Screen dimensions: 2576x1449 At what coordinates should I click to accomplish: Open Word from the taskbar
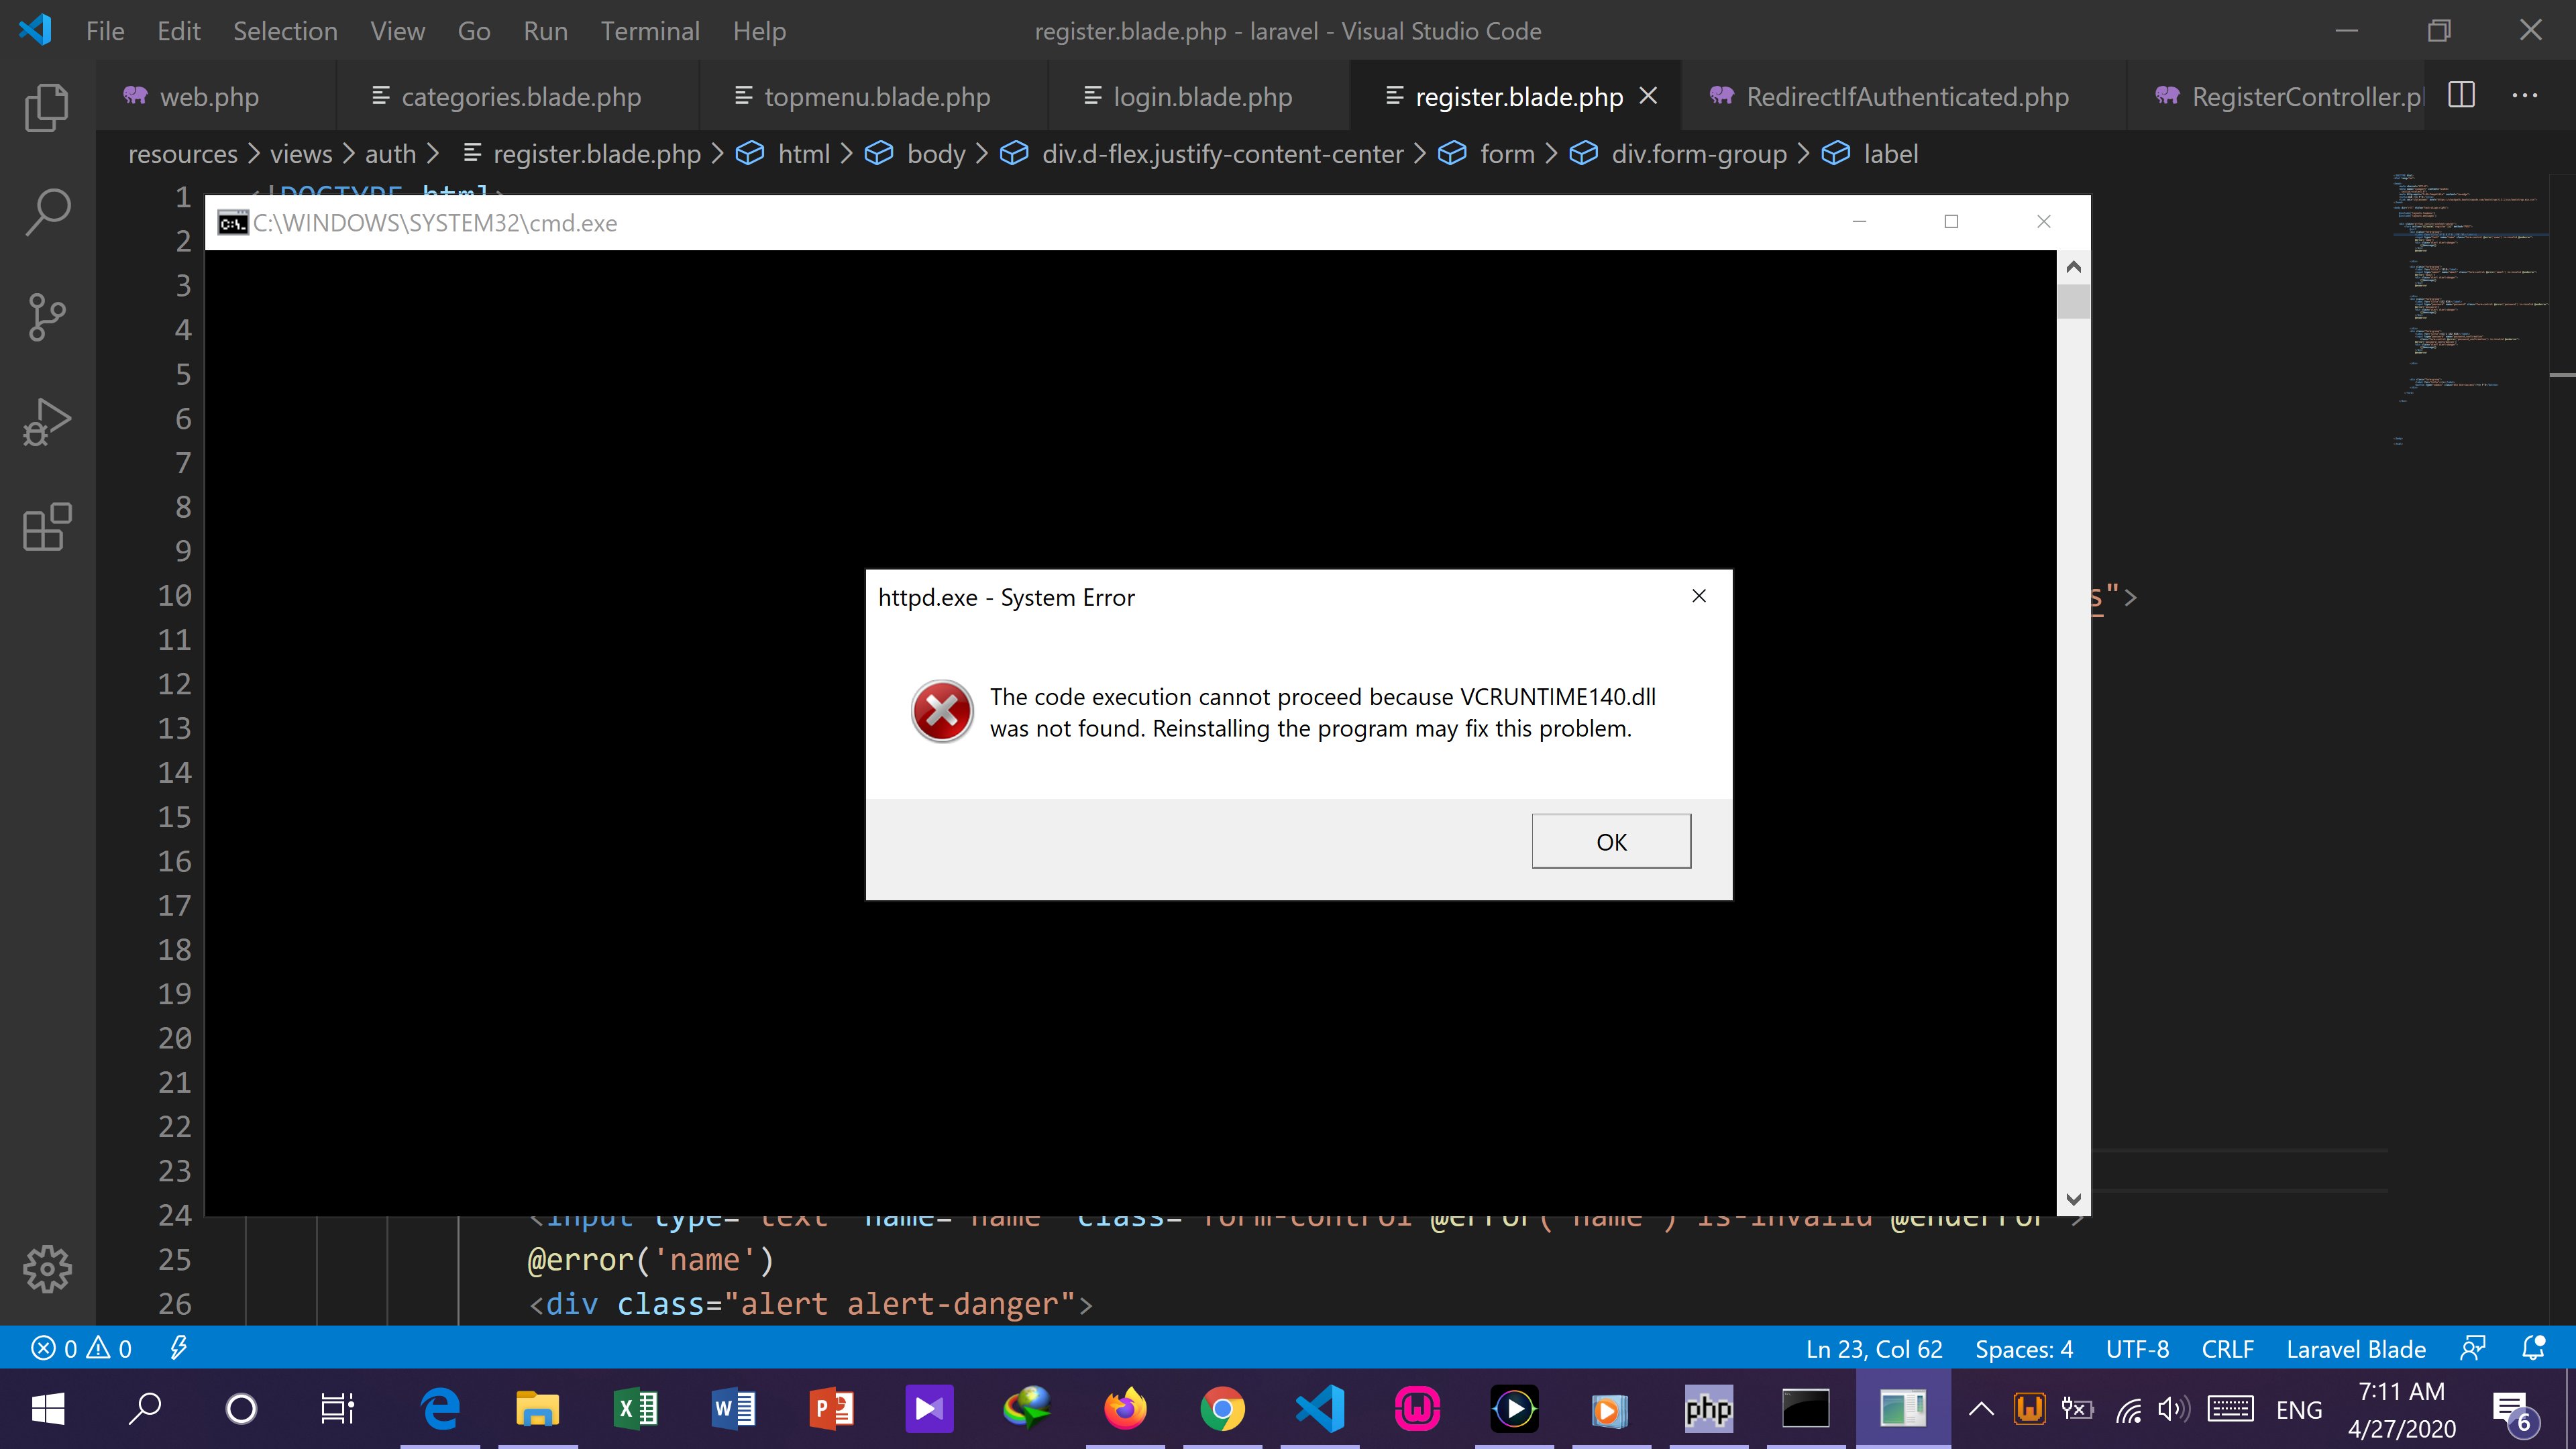pos(733,1409)
